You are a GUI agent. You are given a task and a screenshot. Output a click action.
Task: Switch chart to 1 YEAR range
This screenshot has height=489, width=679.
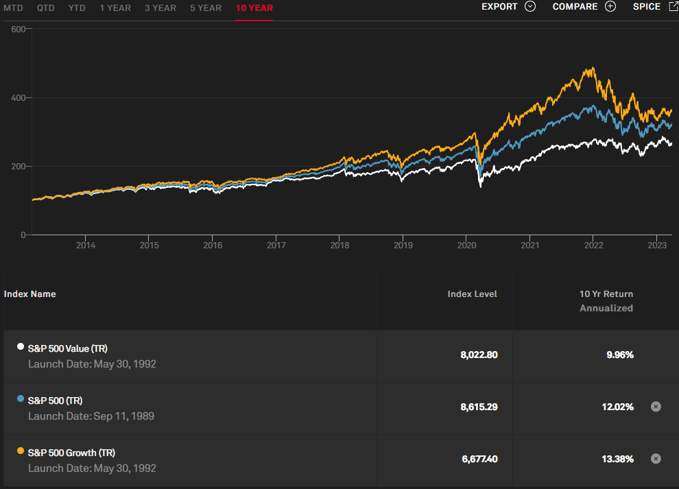click(115, 8)
